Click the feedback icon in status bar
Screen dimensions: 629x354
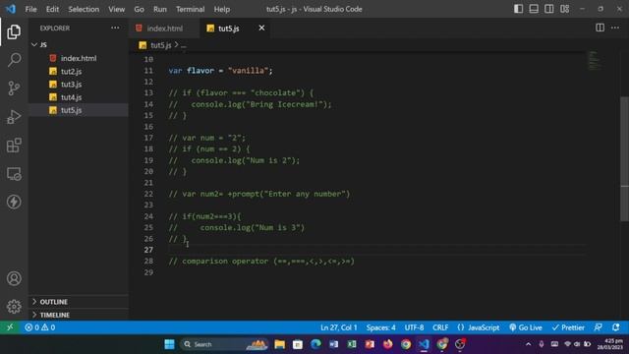tap(599, 327)
